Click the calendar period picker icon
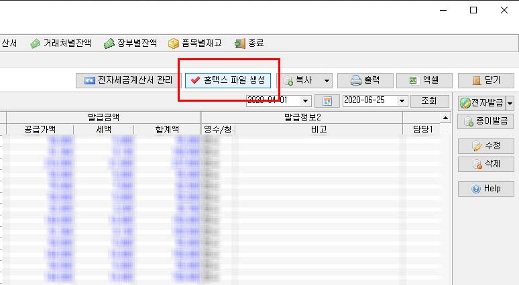Viewport: 519px width, 285px height. tap(327, 101)
